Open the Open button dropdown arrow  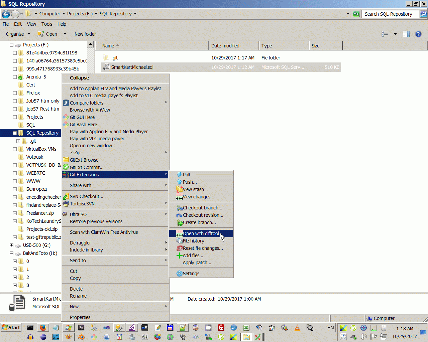coord(65,34)
